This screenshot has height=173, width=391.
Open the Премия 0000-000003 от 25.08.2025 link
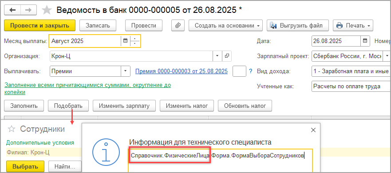[x=181, y=71]
